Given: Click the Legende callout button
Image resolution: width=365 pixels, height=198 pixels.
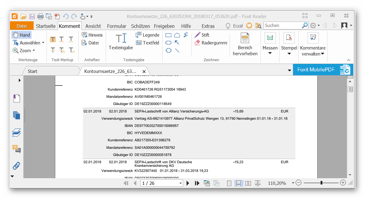Looking at the screenshot, I should point(147,35).
